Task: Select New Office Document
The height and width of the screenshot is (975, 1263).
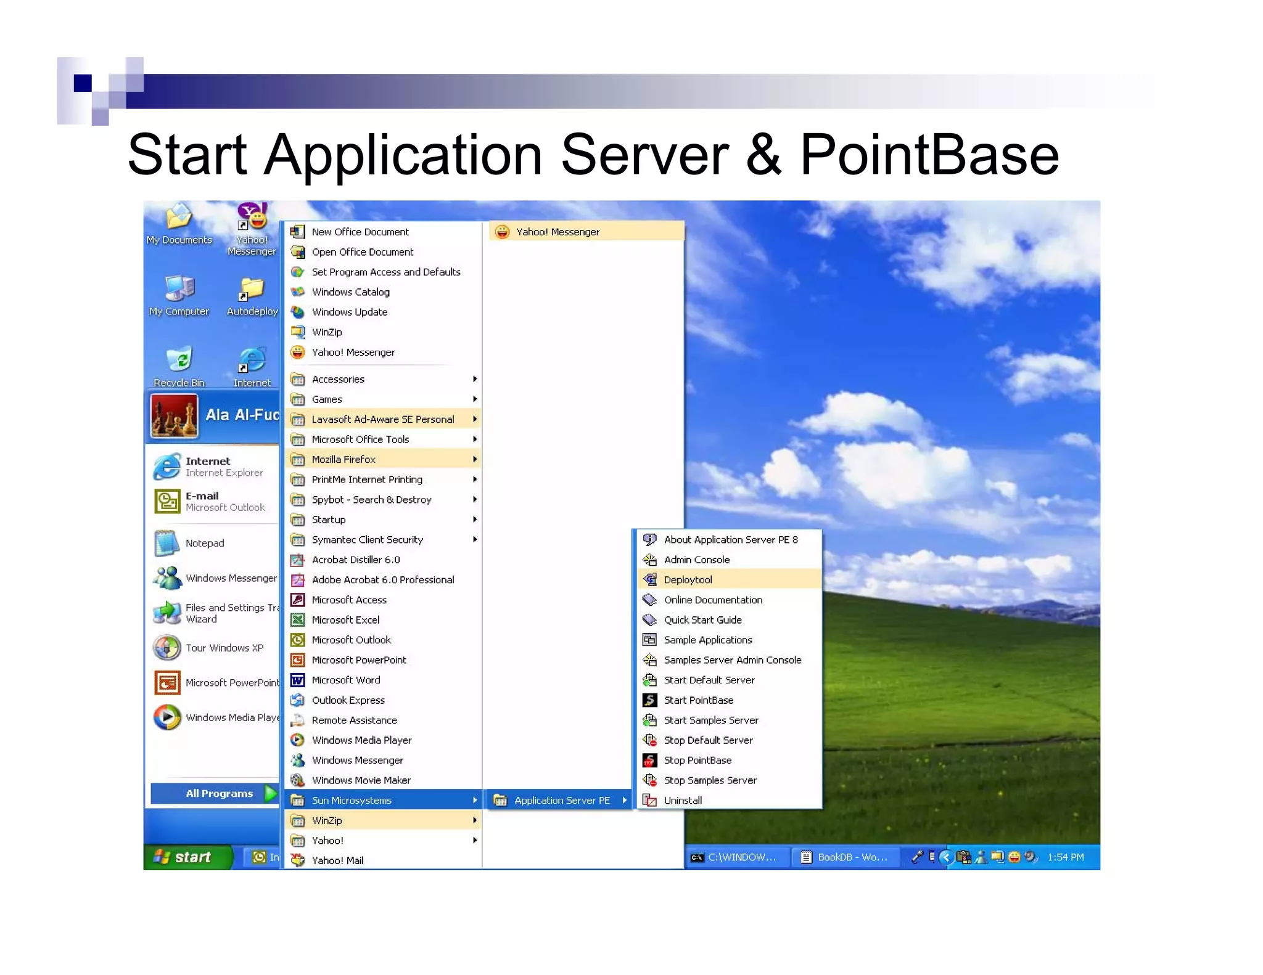Action: point(383,232)
